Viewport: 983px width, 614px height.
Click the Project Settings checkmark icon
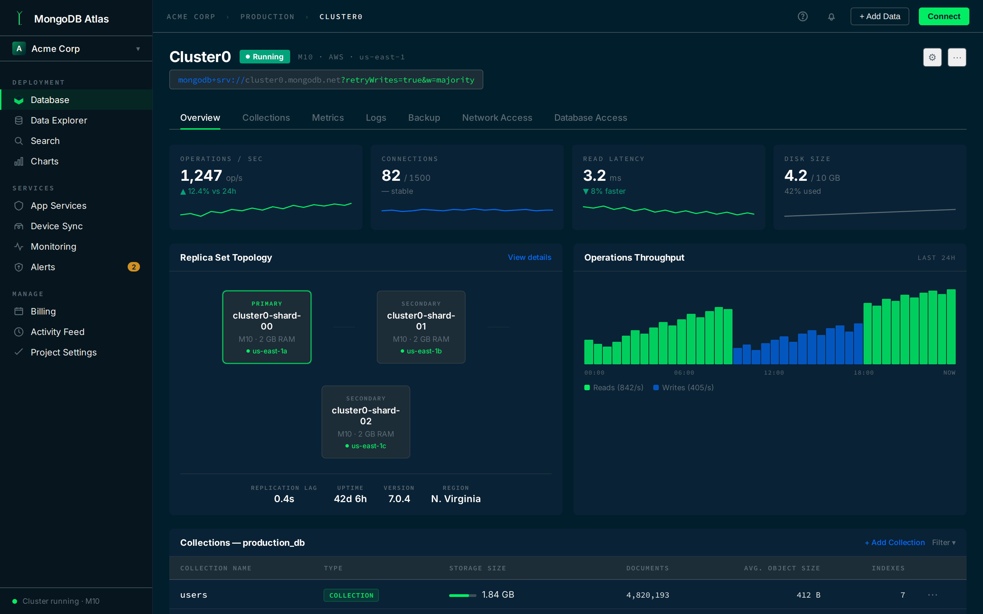(x=19, y=352)
